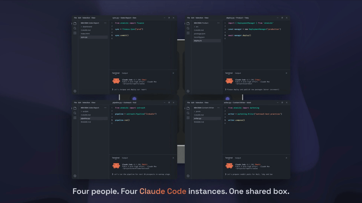Close the terminal panel in the sync.py window

173,73
